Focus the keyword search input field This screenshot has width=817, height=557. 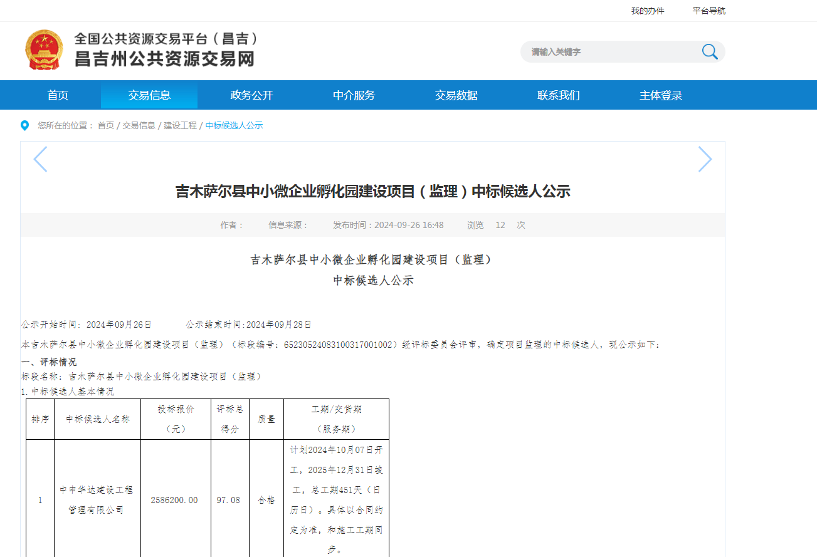pos(608,52)
